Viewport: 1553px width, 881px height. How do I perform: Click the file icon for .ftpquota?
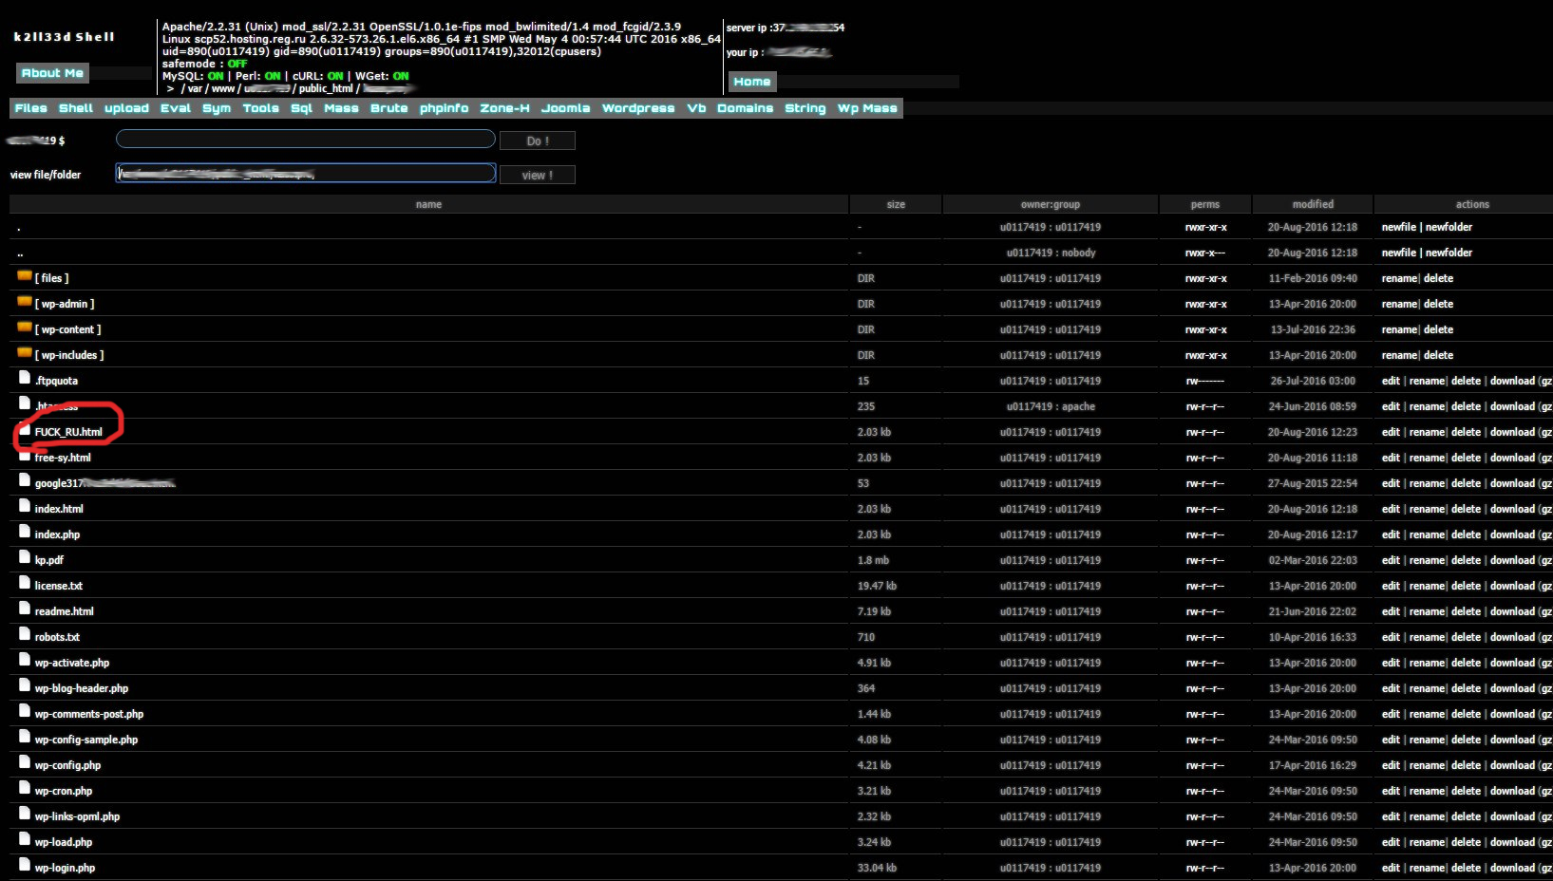click(25, 379)
